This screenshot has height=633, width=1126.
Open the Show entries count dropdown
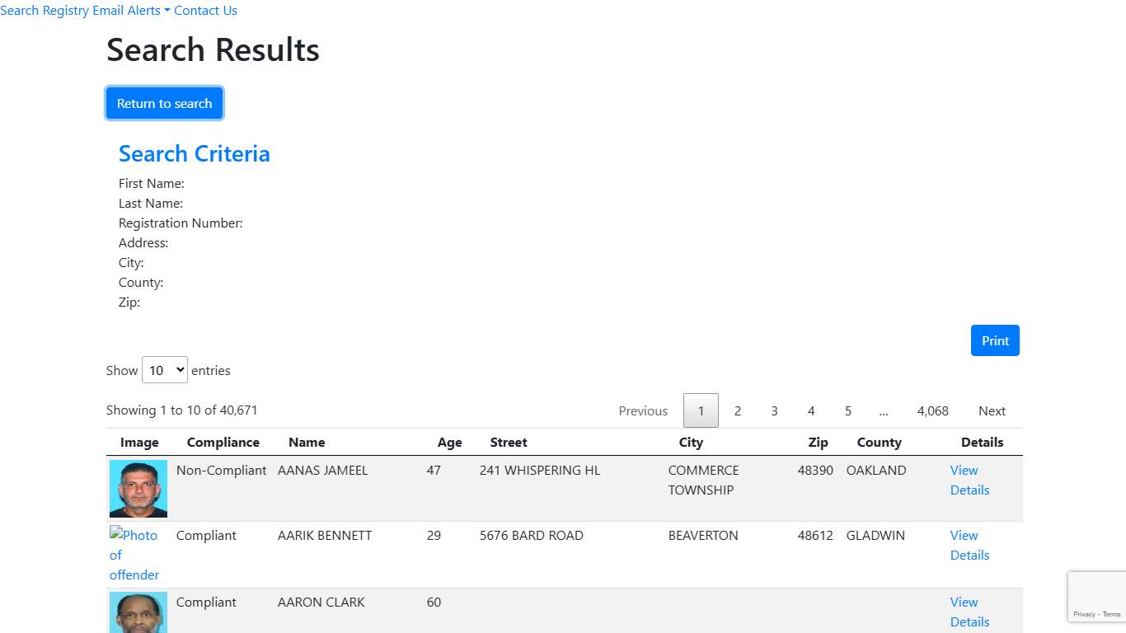click(x=165, y=371)
